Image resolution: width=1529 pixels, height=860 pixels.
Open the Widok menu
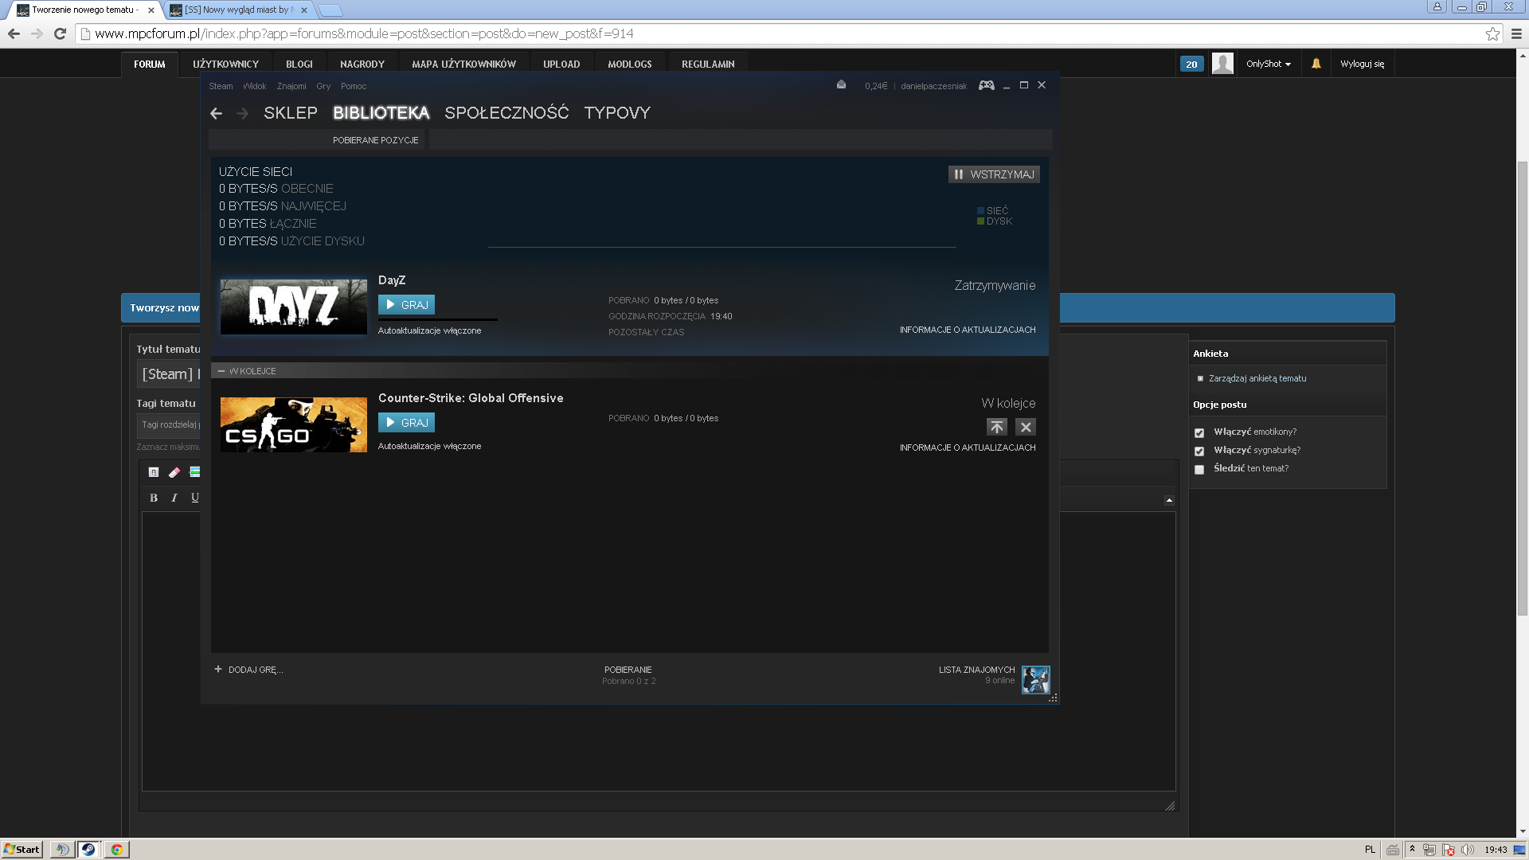pyautogui.click(x=255, y=86)
